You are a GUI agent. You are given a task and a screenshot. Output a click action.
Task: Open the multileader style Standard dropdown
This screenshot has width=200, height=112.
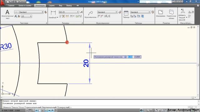(107, 12)
